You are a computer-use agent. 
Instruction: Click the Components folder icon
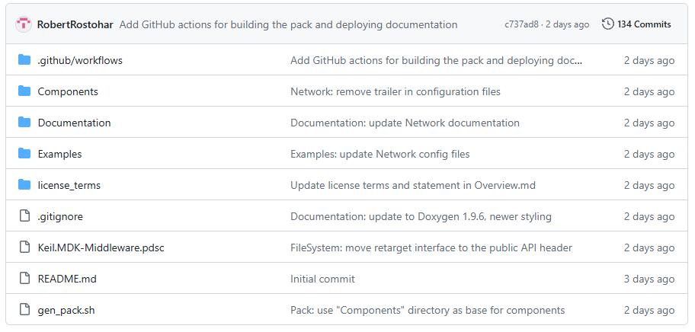[x=24, y=91]
